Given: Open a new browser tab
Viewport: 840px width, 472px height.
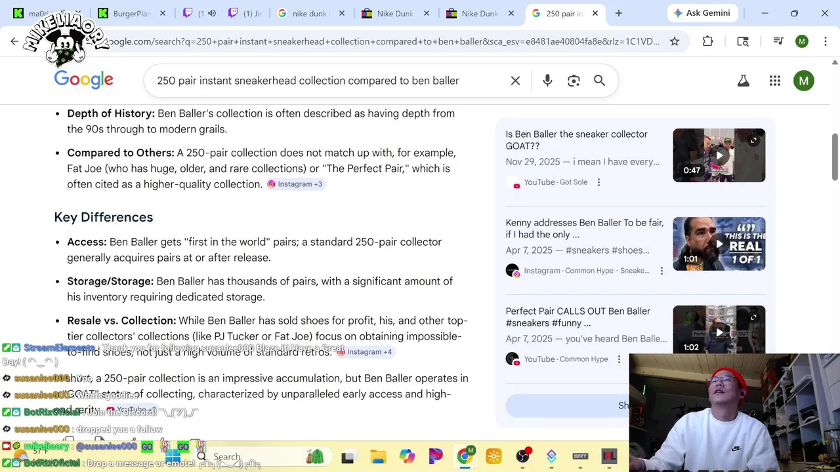Looking at the screenshot, I should (x=618, y=13).
